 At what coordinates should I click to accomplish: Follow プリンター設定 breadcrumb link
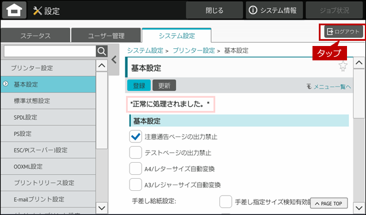[x=194, y=51]
